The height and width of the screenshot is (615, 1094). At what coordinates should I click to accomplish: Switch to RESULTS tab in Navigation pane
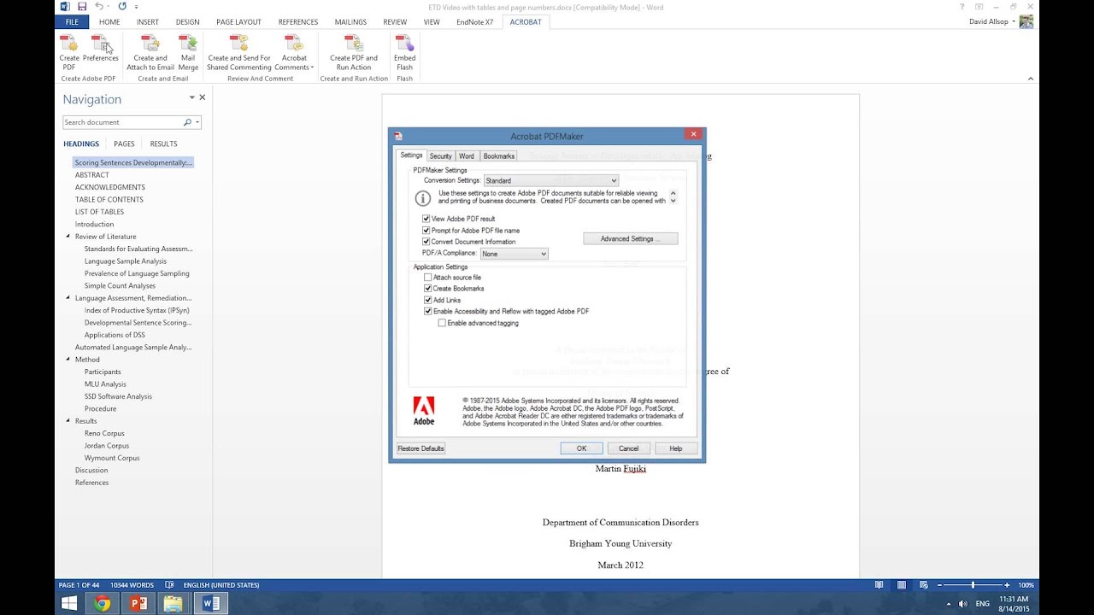point(163,144)
